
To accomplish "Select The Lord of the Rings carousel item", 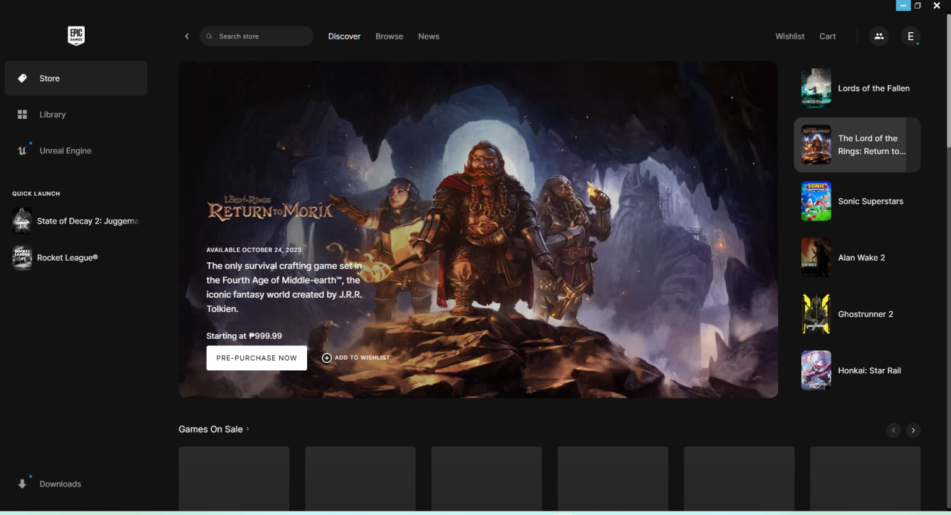I will point(857,145).
